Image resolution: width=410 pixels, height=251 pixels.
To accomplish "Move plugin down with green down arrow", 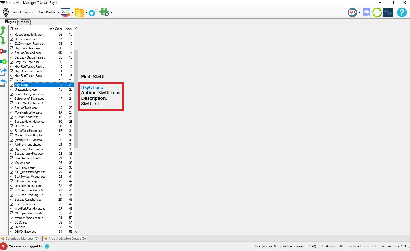I will 3,41.
